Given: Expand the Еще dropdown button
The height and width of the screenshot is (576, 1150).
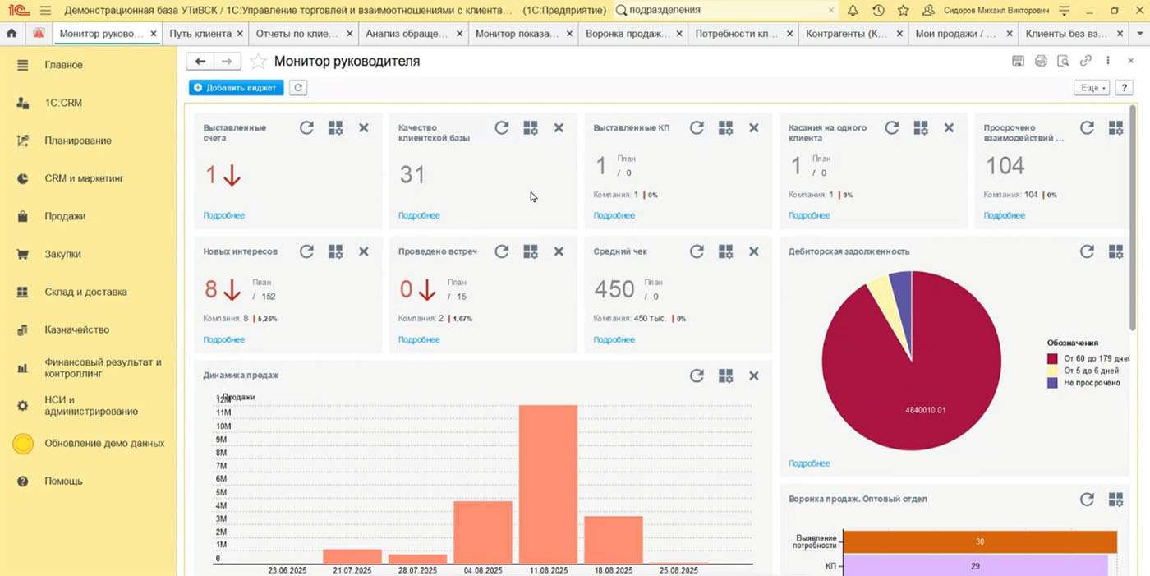Looking at the screenshot, I should (x=1092, y=88).
